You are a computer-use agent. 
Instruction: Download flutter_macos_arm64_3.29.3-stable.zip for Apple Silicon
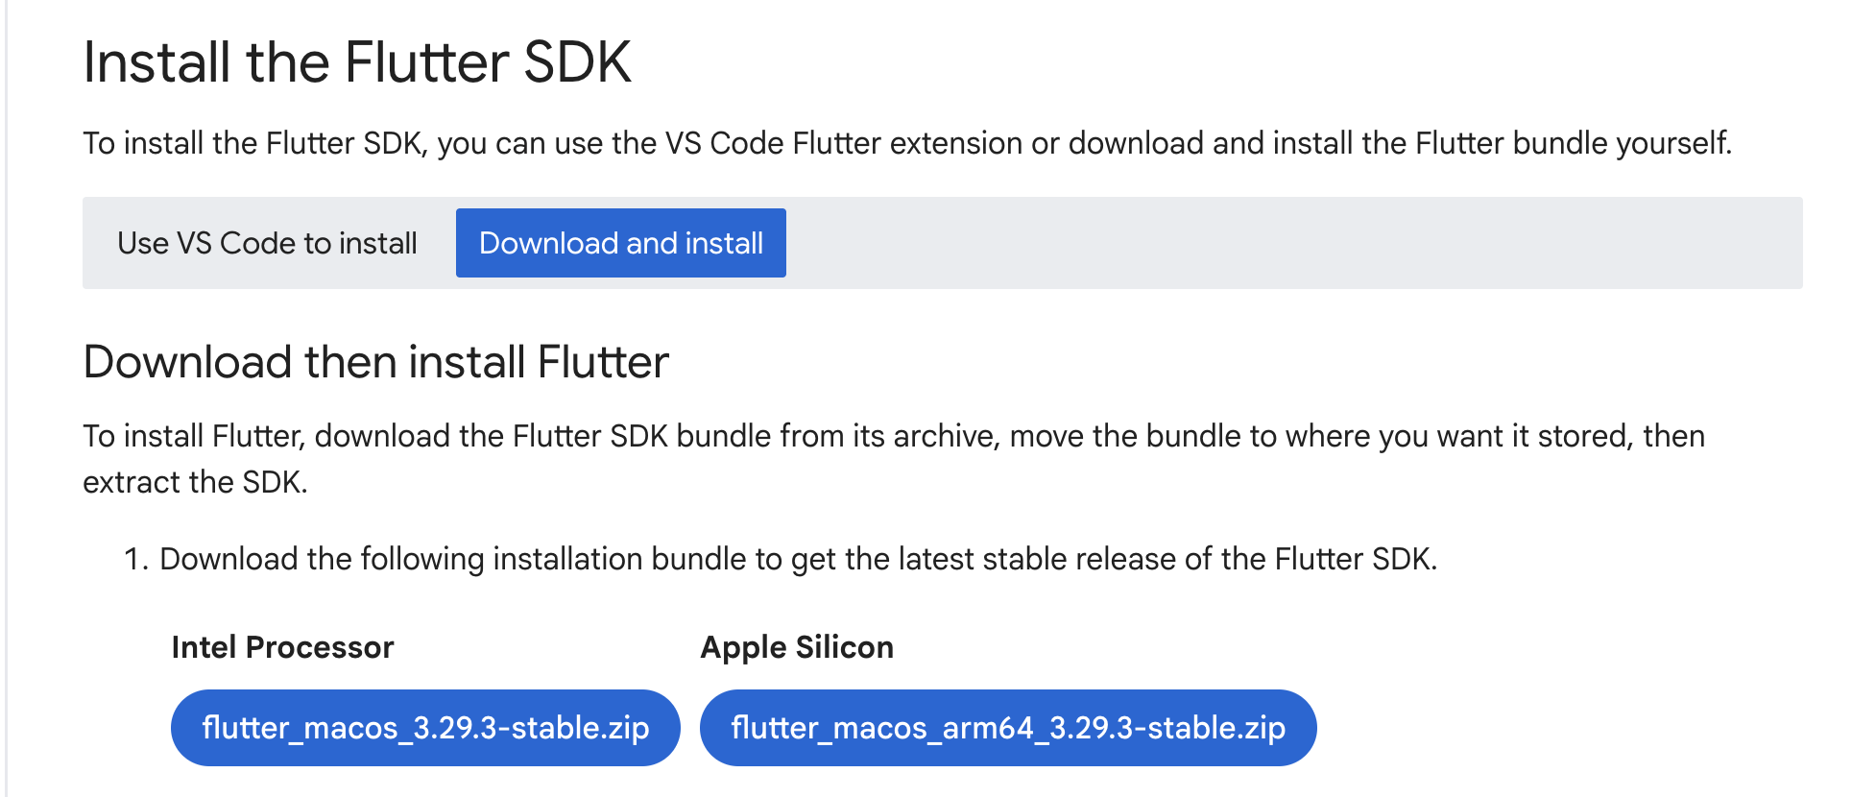[x=1008, y=727]
